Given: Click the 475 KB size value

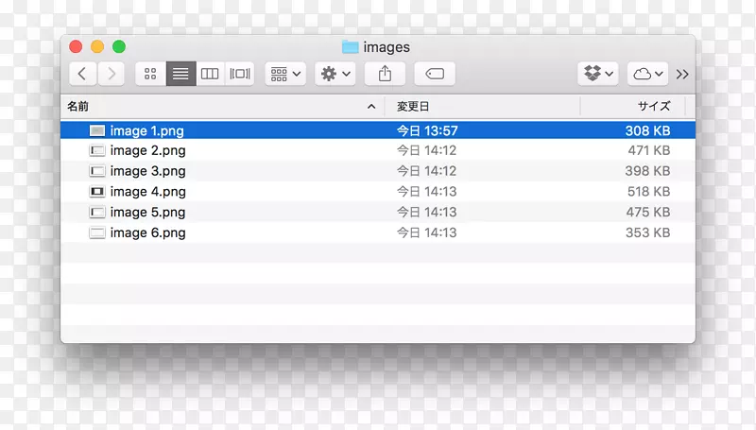Looking at the screenshot, I should coord(648,212).
